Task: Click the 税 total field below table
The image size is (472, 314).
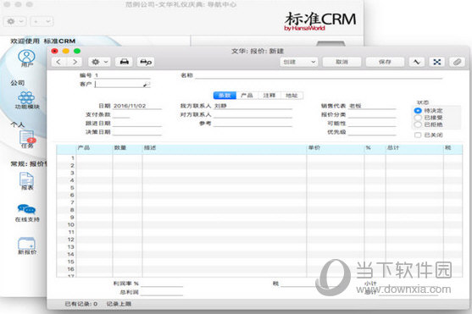Action: [299, 284]
